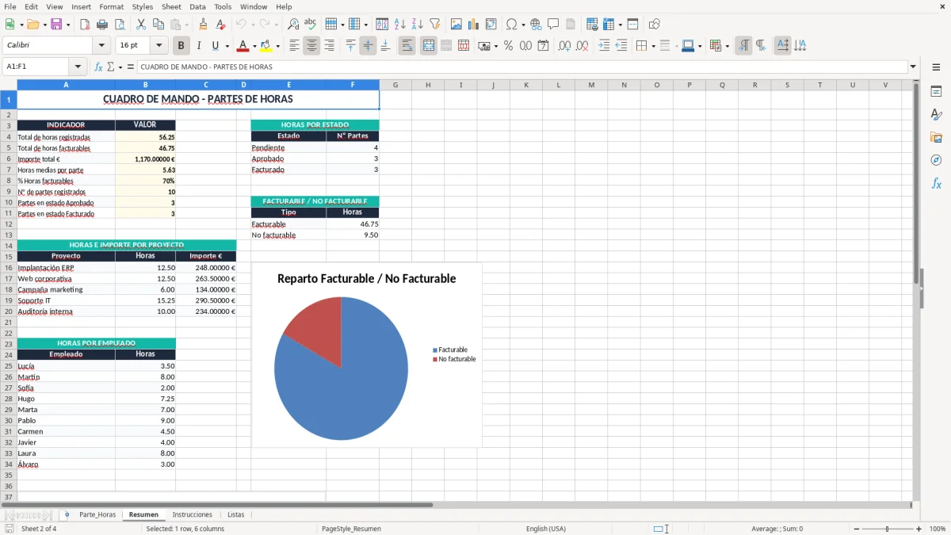Open the Borders dropdown arrow
The height and width of the screenshot is (535, 951).
(653, 46)
